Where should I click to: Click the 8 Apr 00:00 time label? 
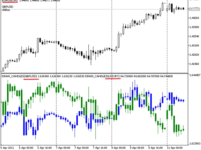coord(118,148)
